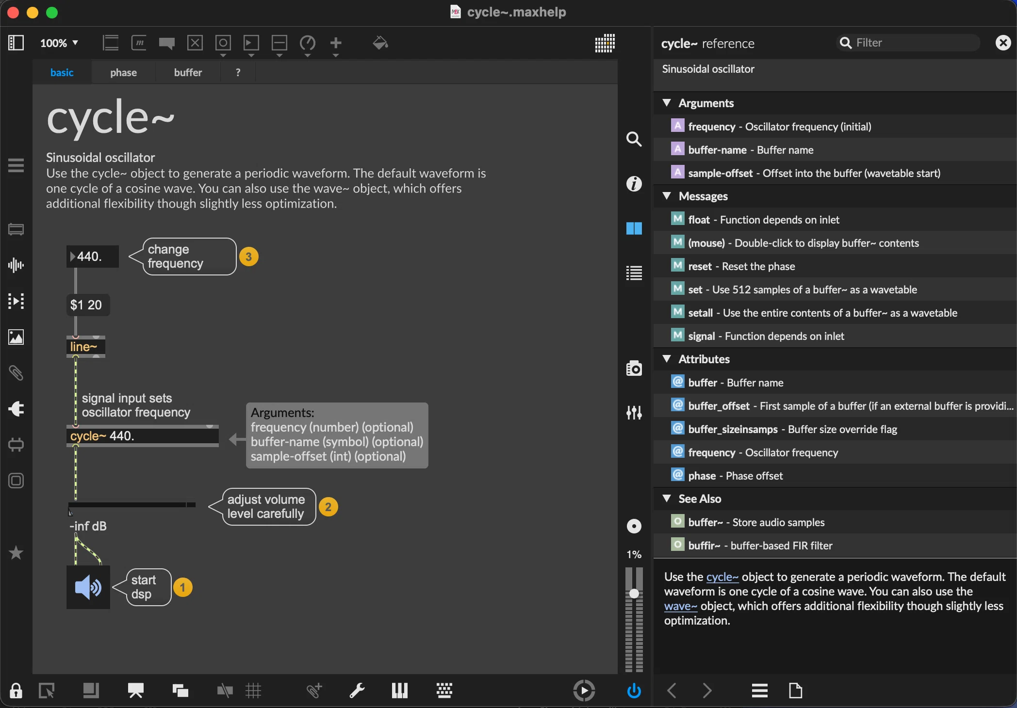The height and width of the screenshot is (708, 1017).
Task: Open the favorites star icon
Action: 16,552
